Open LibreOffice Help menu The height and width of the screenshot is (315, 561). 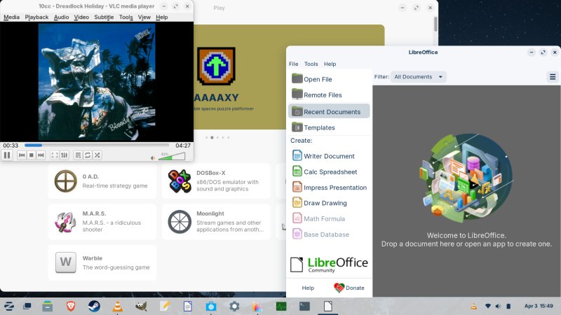click(330, 64)
